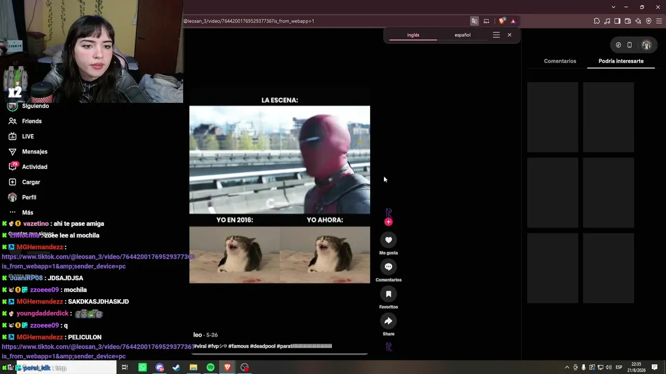Click the #famous hashtag
Viewport: 666px width, 374px height.
[x=238, y=346]
